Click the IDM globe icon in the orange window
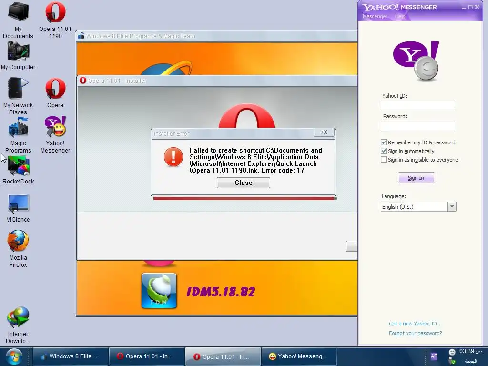This screenshot has width=488, height=366. [159, 291]
